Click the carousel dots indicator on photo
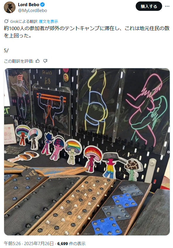The image size is (173, 248). click(x=87, y=234)
